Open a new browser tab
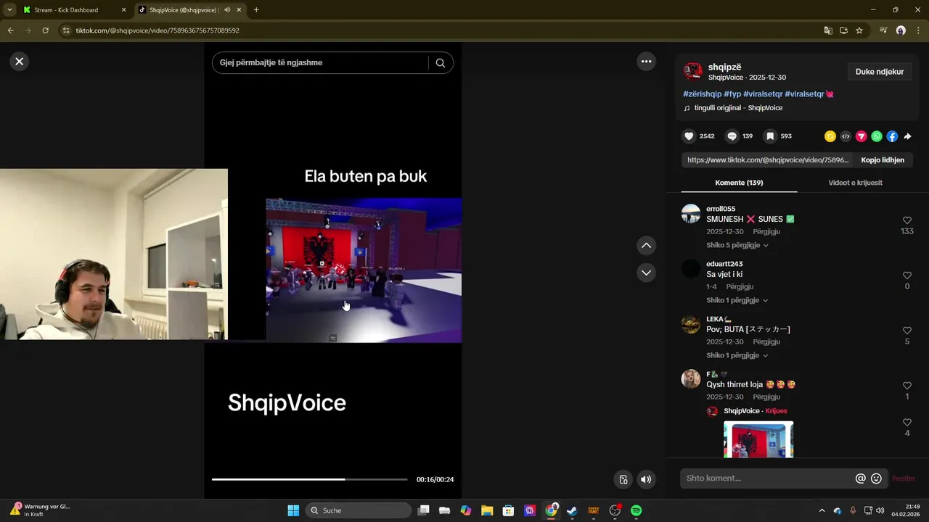929x522 pixels. [x=256, y=10]
